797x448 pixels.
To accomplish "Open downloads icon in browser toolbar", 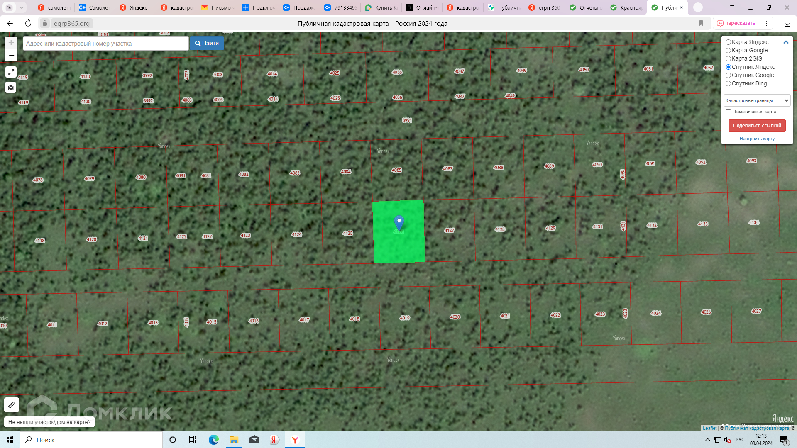I will pyautogui.click(x=787, y=23).
